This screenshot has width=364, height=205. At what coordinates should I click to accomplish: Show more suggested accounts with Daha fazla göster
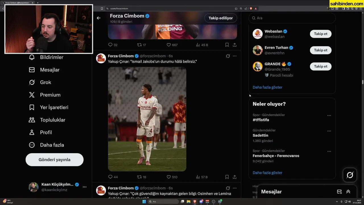267,87
